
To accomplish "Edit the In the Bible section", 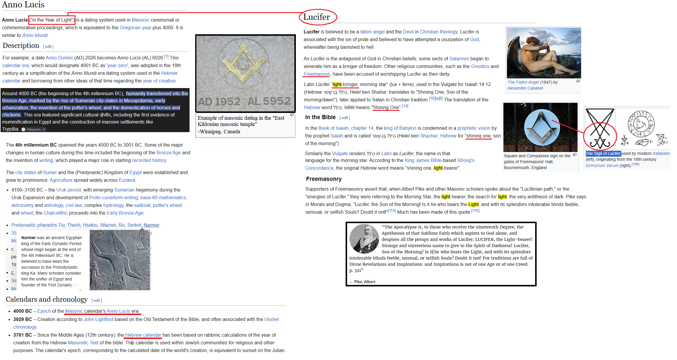I will [x=345, y=118].
